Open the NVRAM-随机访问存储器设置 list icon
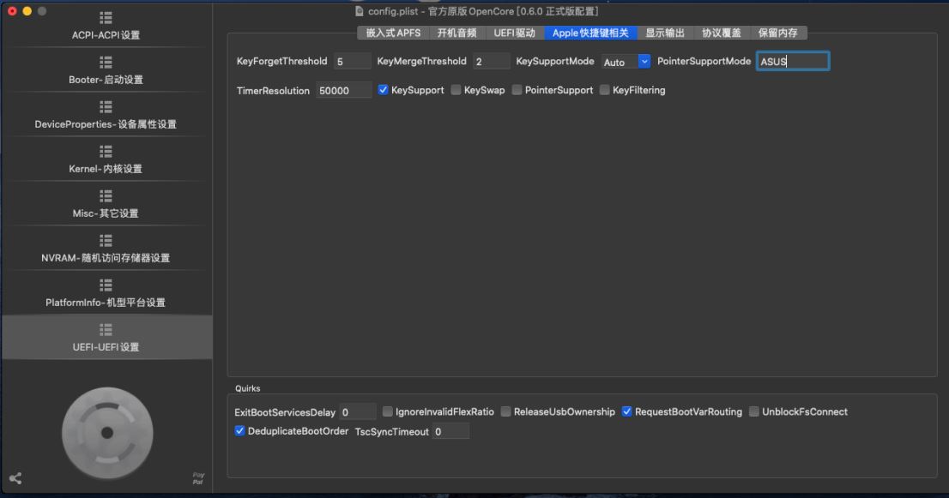949x498 pixels. point(106,241)
